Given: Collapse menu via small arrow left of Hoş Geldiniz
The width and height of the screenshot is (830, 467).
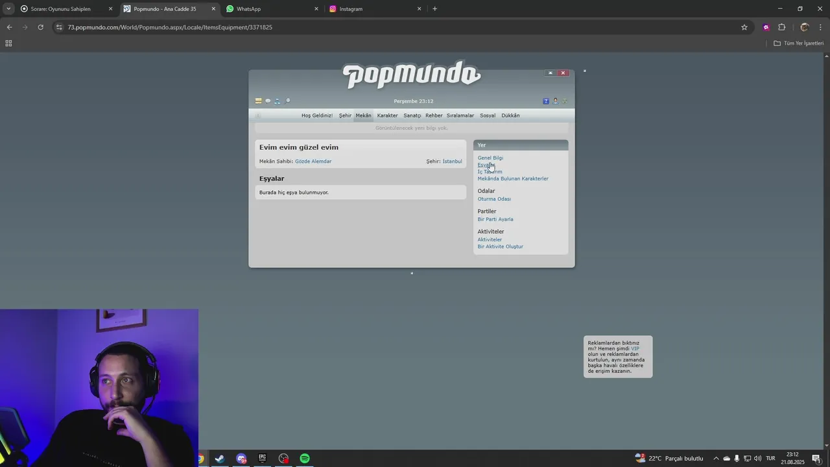Looking at the screenshot, I should [258, 115].
